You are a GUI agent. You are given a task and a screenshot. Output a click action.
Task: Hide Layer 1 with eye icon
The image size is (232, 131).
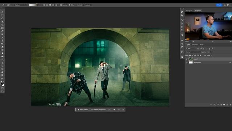tap(187, 59)
